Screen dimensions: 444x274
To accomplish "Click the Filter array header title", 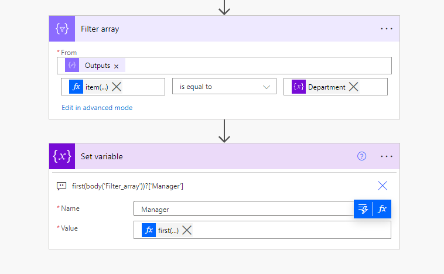I will coord(100,29).
